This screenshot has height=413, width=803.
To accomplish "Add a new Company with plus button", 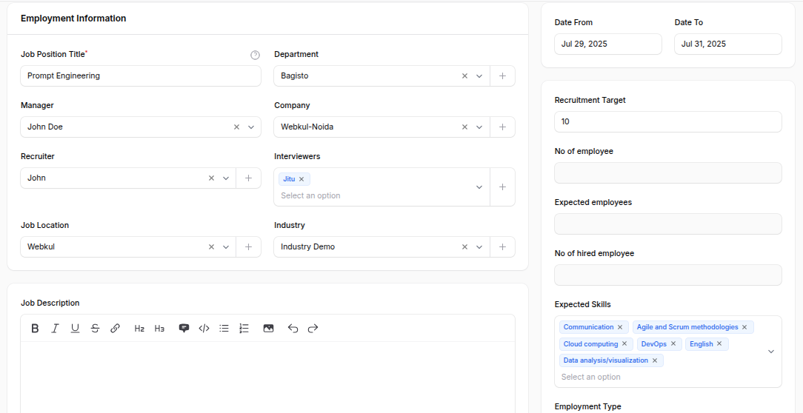I will coord(502,127).
